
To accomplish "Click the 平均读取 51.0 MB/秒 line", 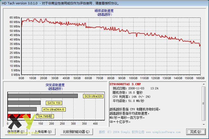I will click(128, 101).
